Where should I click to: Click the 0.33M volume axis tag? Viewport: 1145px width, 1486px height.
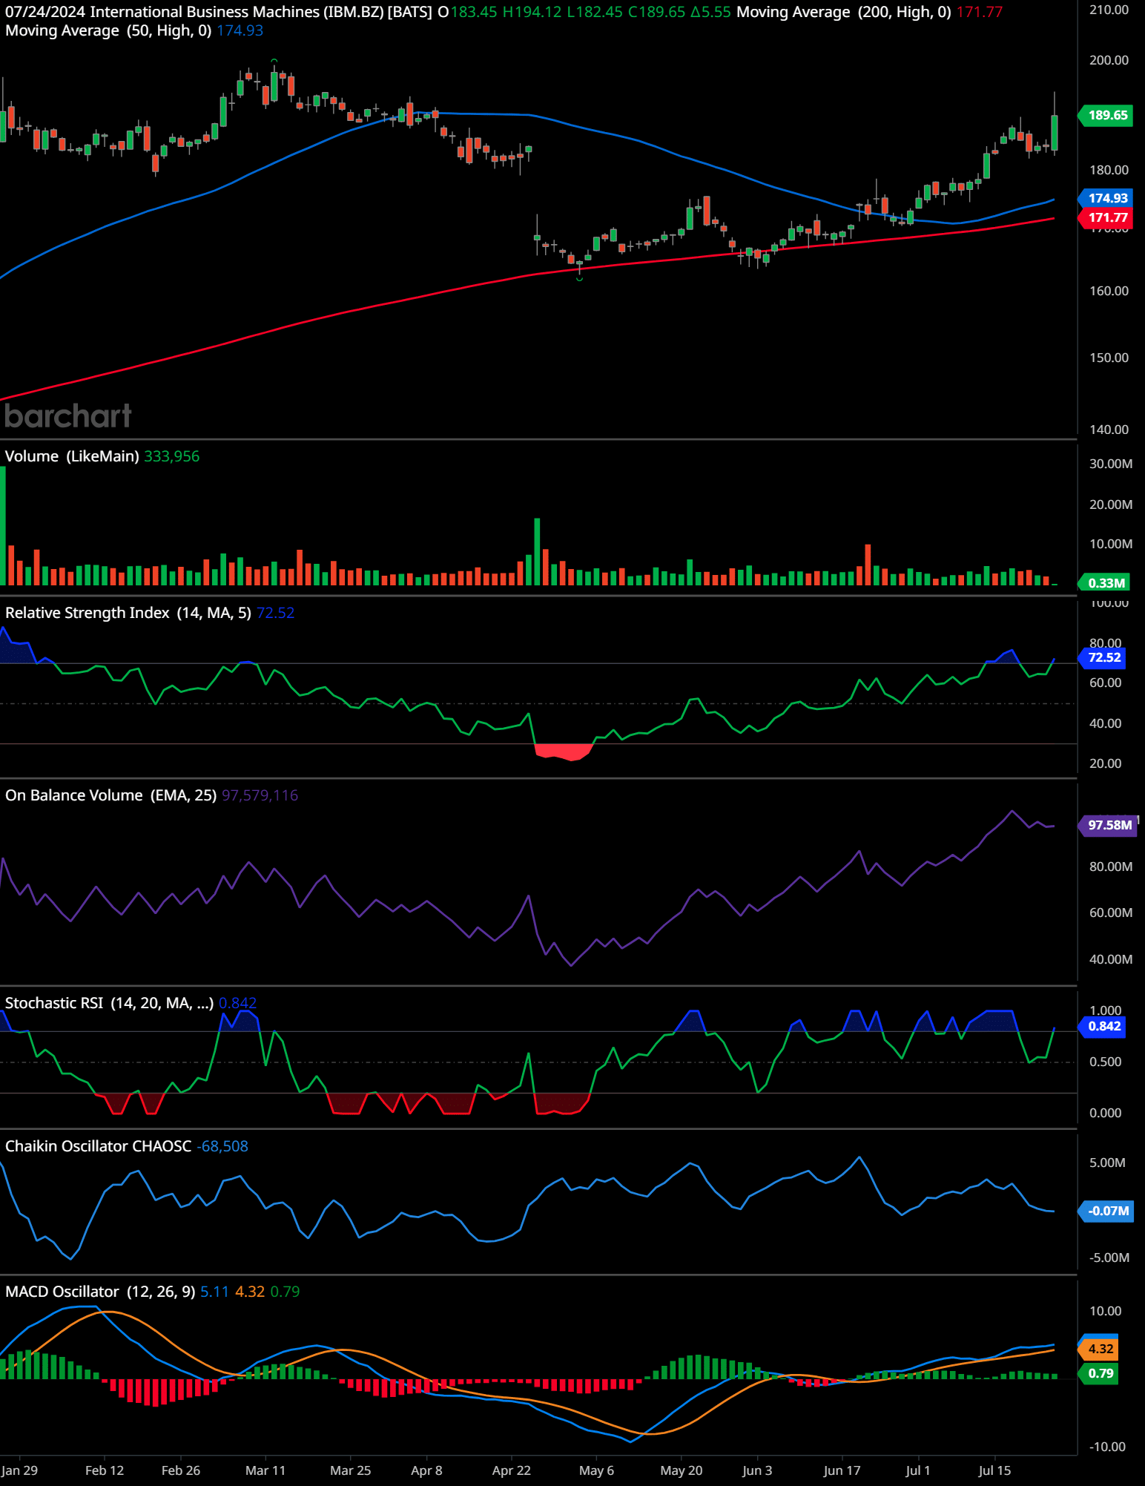click(x=1106, y=583)
